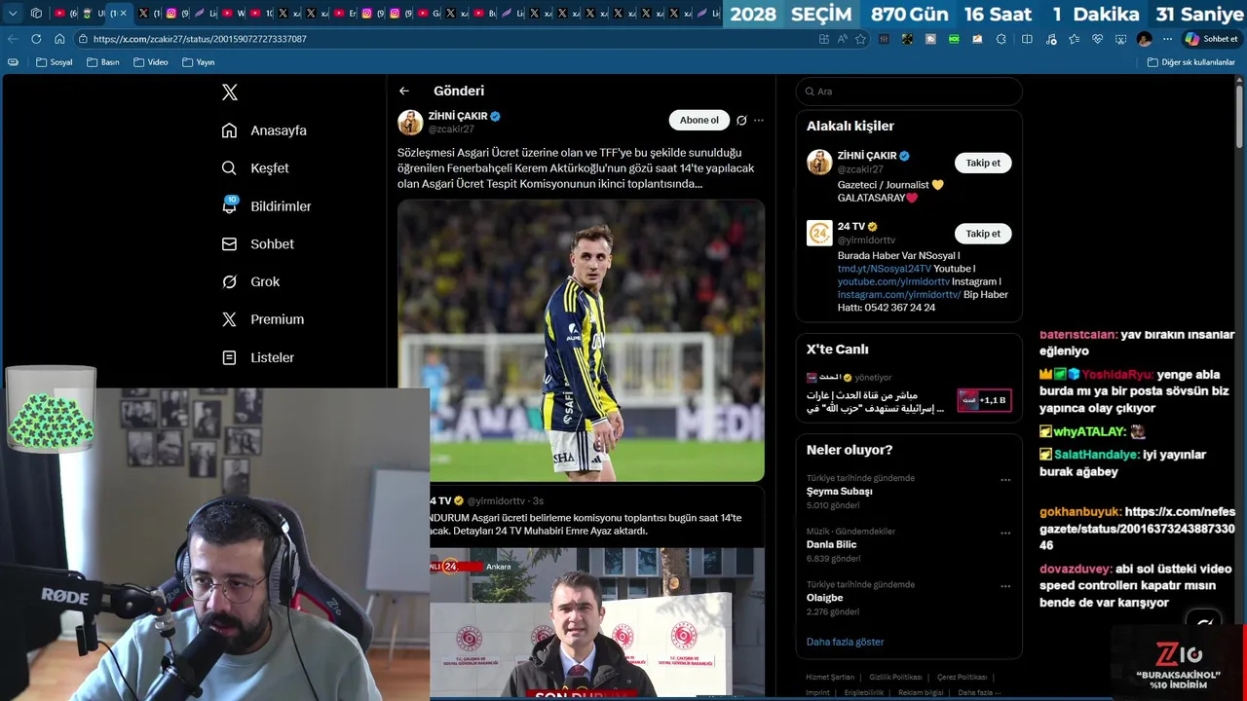Click the Sohbet et Copilot button

[x=1211, y=39]
